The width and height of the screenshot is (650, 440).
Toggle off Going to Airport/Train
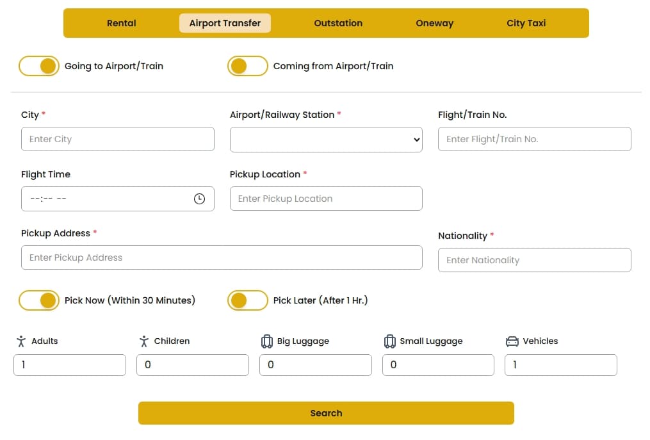click(39, 66)
